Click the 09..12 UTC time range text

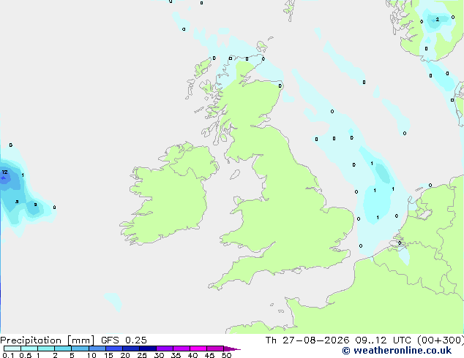[383, 340]
